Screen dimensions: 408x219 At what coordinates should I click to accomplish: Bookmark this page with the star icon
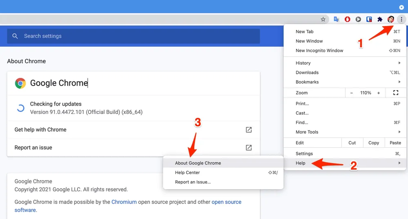pos(323,19)
